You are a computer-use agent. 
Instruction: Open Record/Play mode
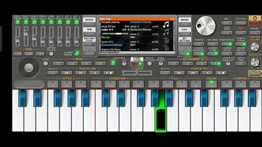[89, 44]
